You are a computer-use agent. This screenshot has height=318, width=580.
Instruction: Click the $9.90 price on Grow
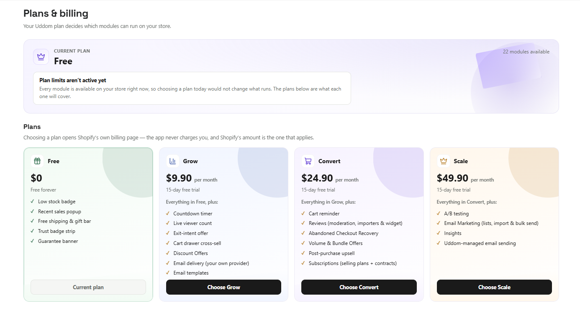tap(179, 178)
